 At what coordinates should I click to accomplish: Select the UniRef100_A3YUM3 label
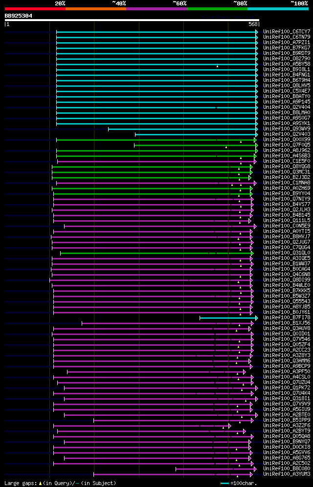(x=287, y=474)
